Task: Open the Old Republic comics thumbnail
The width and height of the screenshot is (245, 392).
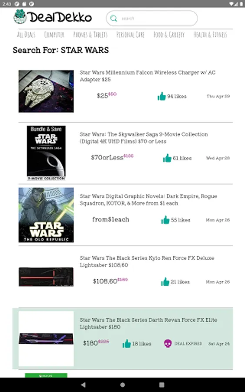Action: click(x=46, y=215)
